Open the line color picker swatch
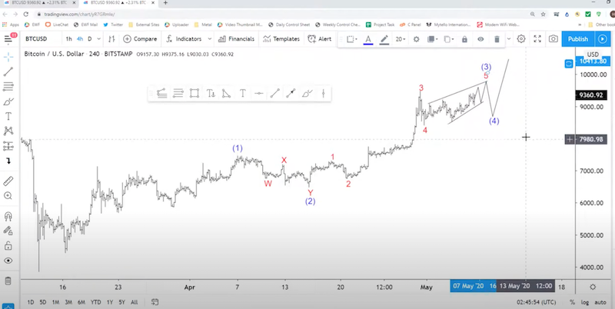 tap(367, 38)
